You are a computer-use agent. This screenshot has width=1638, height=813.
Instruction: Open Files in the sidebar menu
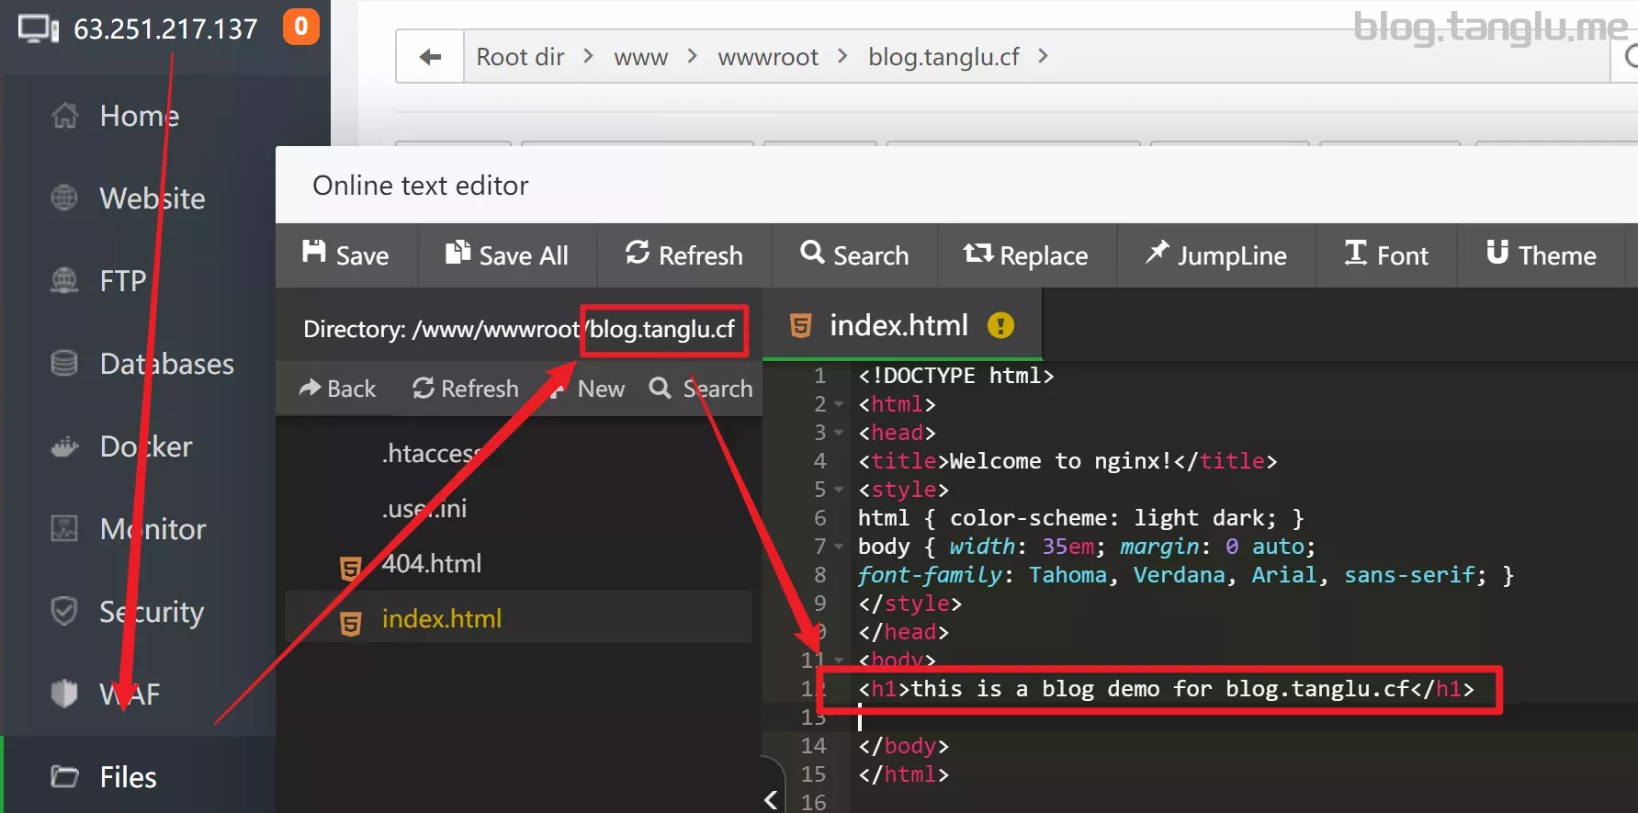pos(128,777)
